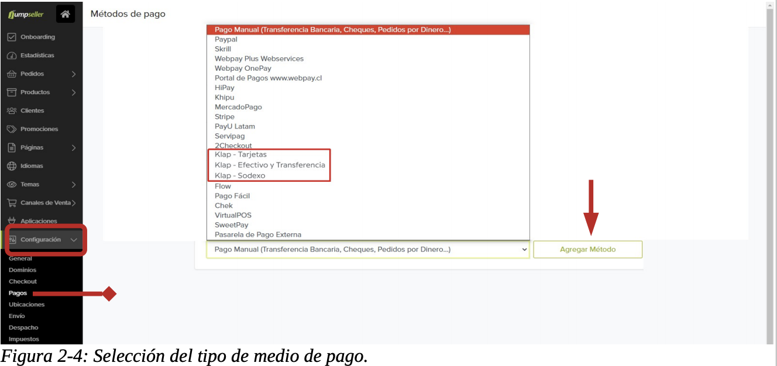Open the Envío settings link
This screenshot has height=366, width=777.
[17, 316]
